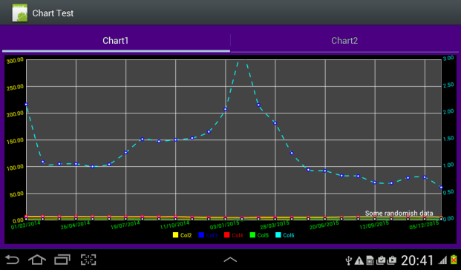Tap the battery status icon
Viewport: 461px width, 270px height.
pyautogui.click(x=454, y=260)
